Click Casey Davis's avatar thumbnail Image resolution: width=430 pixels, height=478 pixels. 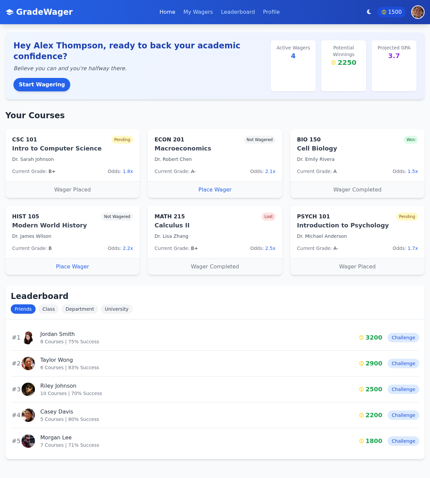pyautogui.click(x=28, y=415)
